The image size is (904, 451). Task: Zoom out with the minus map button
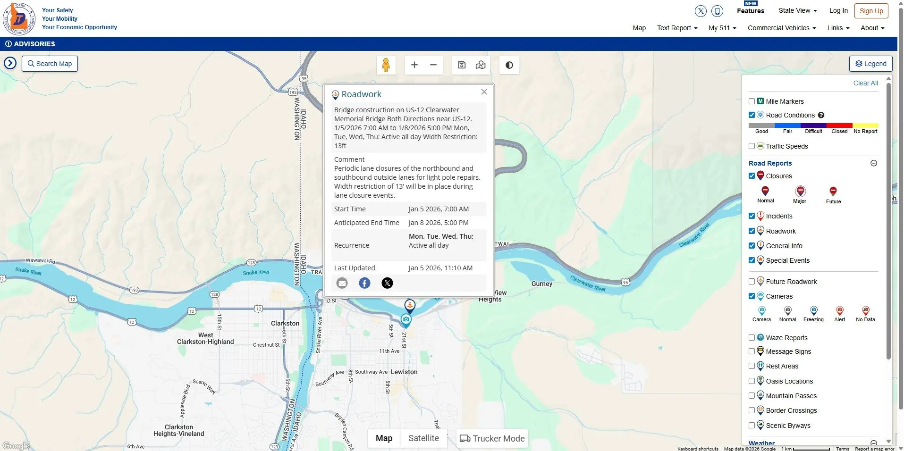point(433,65)
